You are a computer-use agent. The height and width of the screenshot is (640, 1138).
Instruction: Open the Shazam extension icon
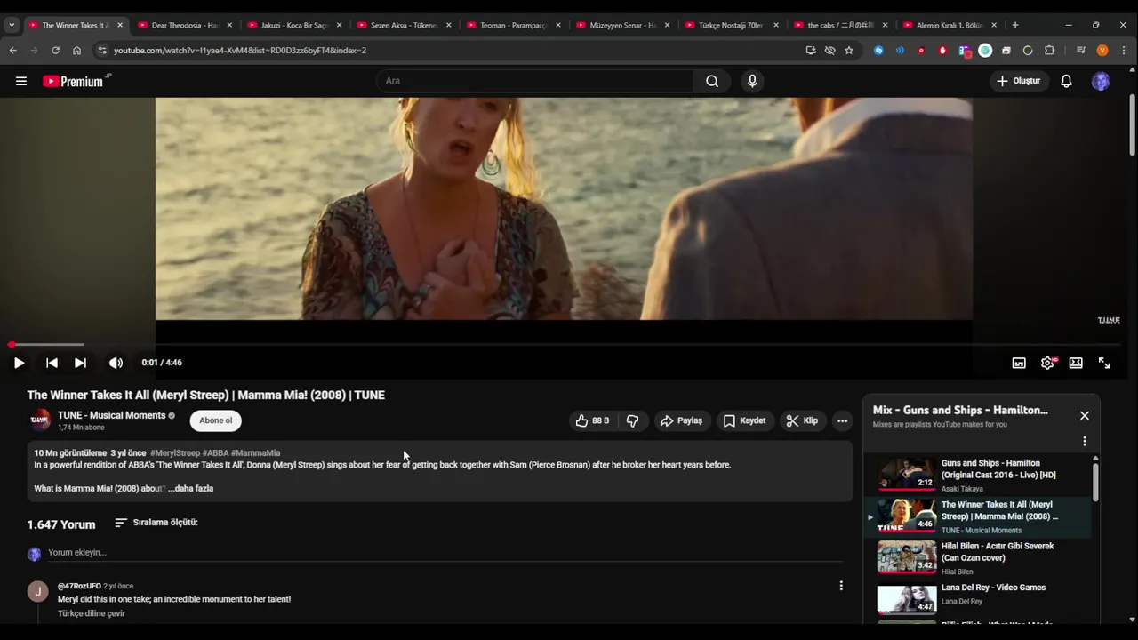coord(878,51)
